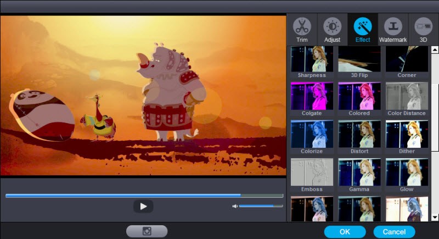Click the volume speaker icon
This screenshot has width=439, height=239.
coord(235,206)
